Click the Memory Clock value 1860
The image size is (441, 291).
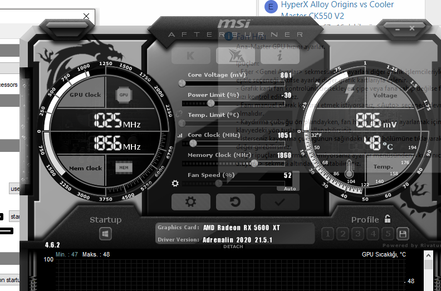(x=284, y=155)
